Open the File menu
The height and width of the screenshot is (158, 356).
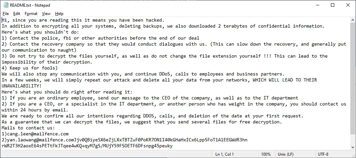(6, 14)
